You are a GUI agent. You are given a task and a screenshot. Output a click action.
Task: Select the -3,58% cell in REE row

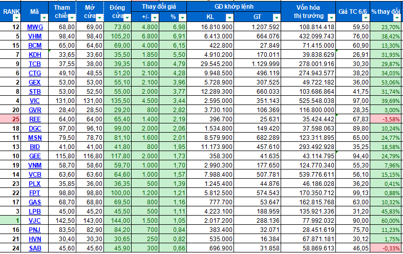(387, 119)
